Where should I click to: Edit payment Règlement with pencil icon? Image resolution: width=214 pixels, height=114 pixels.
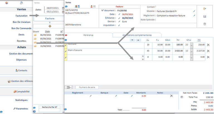pyautogui.click(x=91, y=96)
